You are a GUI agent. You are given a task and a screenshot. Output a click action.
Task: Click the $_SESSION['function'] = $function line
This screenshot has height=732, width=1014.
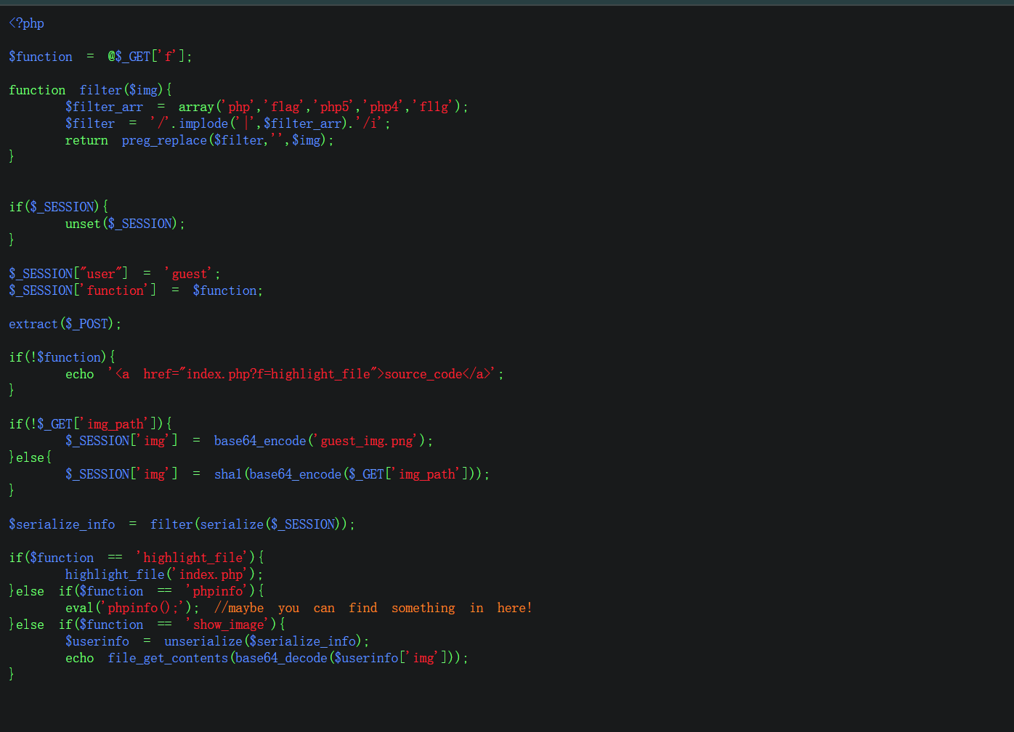point(136,290)
